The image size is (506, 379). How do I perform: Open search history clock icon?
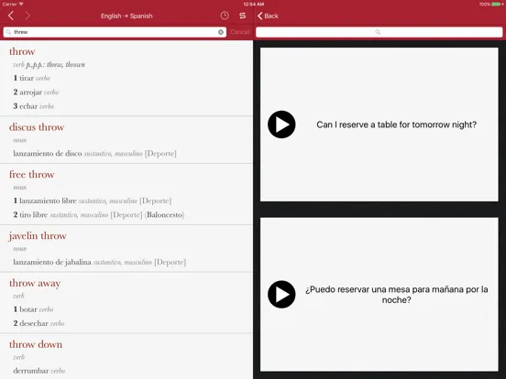pos(225,16)
